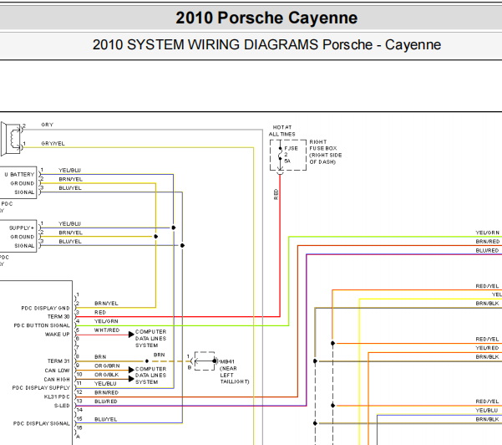502x445 pixels.
Task: Click the "MB41 (NEAR LEFT TAILLIGHT)" ground label
Action: coord(235,371)
